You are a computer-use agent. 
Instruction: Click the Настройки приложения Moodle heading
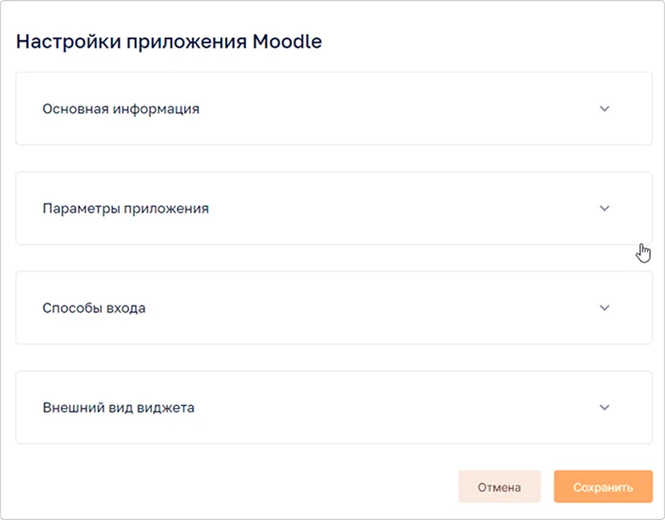pos(169,42)
